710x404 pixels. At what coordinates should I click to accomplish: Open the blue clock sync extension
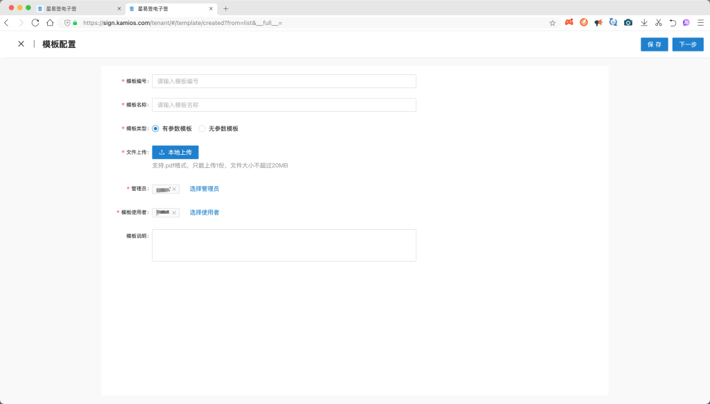tap(613, 22)
